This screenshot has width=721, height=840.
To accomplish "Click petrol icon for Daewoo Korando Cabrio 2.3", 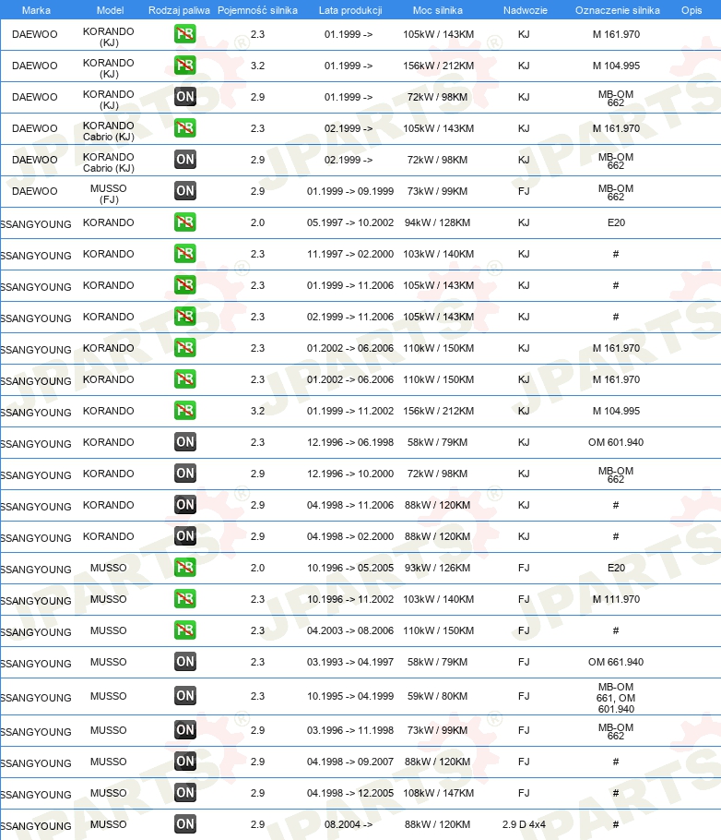I will 185,128.
